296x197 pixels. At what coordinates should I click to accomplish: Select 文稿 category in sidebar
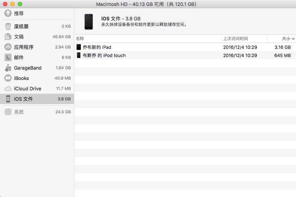(37, 37)
